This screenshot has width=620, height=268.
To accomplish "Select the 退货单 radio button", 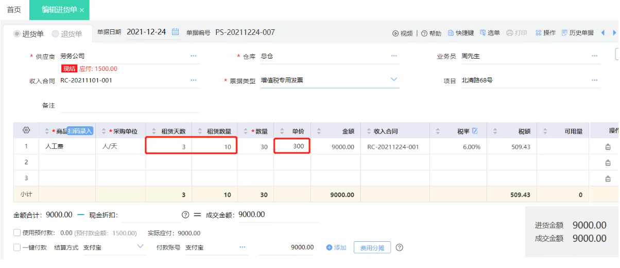I will (56, 34).
